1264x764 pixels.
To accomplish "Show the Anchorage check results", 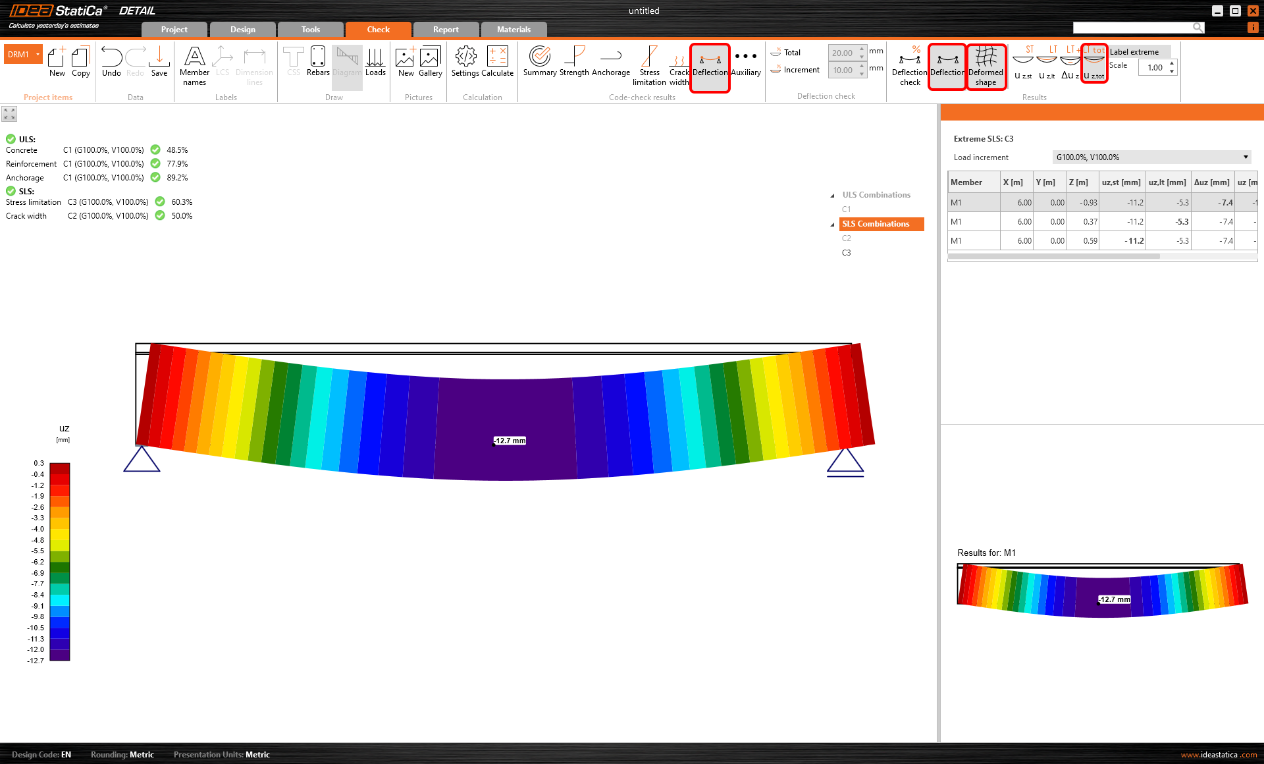I will (x=610, y=63).
